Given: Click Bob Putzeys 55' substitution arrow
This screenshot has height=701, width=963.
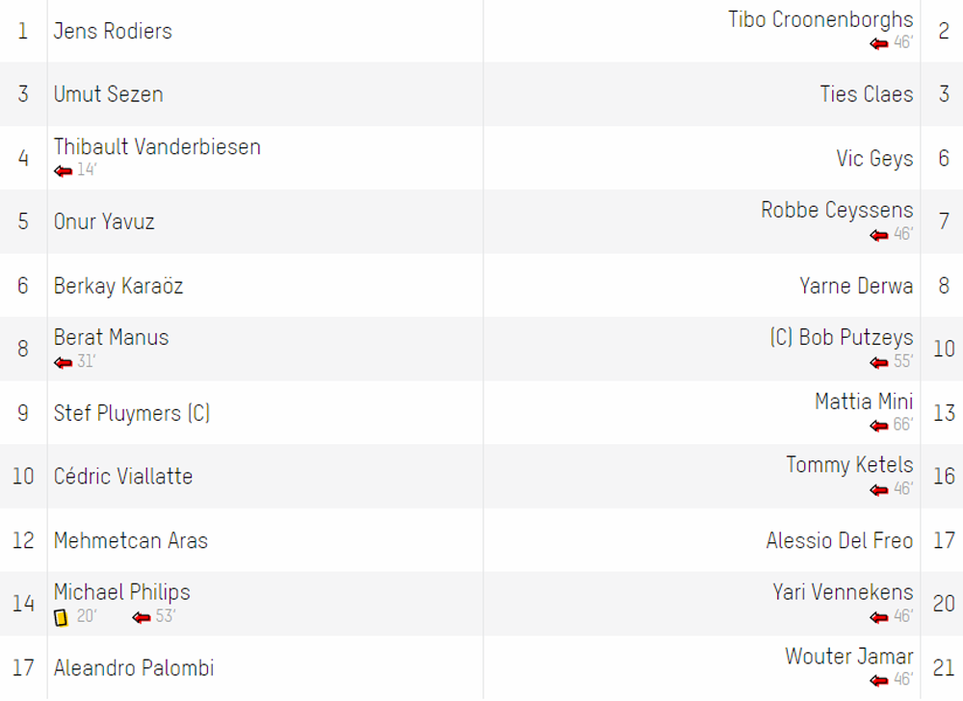Looking at the screenshot, I should (x=879, y=363).
